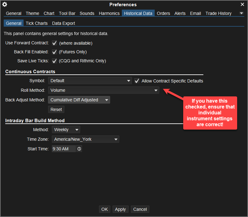This screenshot has width=248, height=217.
Task: Close the Preferences dialog
Action: pos(242,4)
